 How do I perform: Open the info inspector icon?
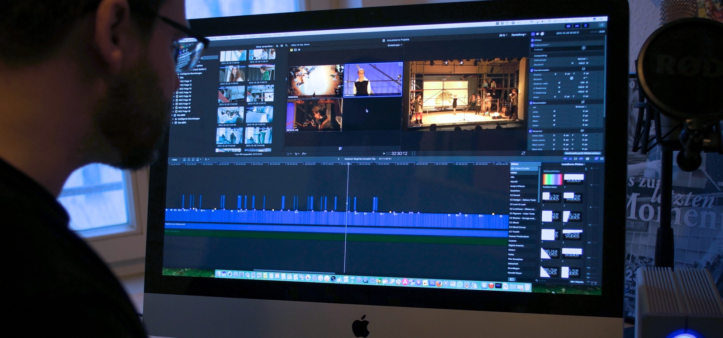click(542, 34)
